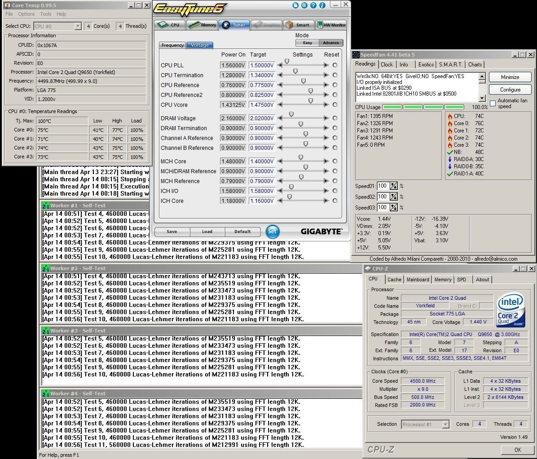This screenshot has height=459, width=537.
Task: Click the SpeedFan title bar app icon
Action: coord(356,55)
